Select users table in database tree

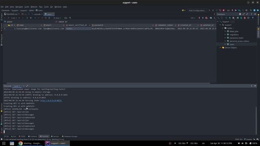click(232, 44)
